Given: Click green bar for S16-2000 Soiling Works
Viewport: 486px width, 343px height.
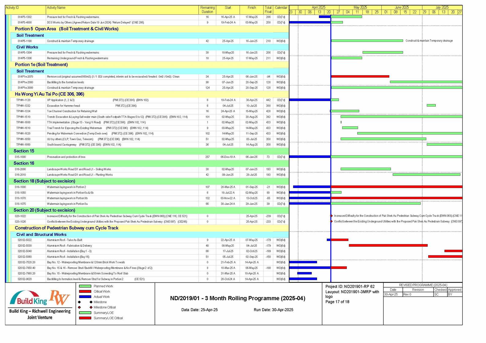Looking at the screenshot, I should tap(366, 169).
